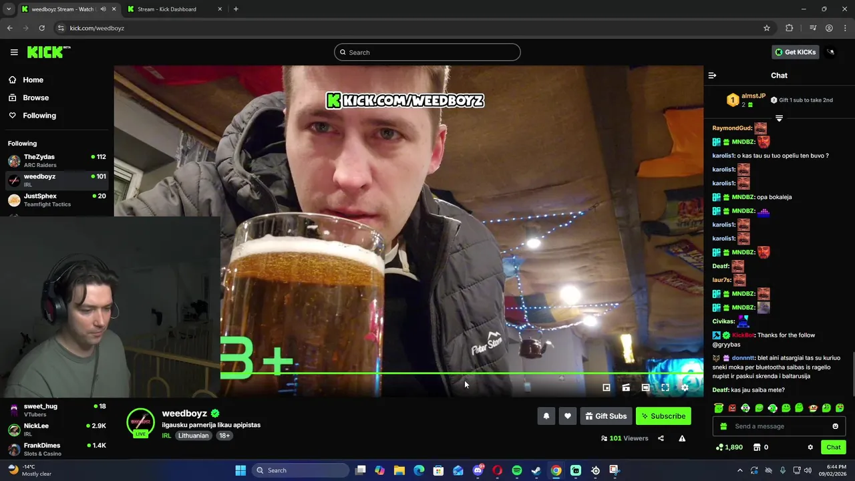This screenshot has width=855, height=481.
Task: Collapse the chat panel
Action: coord(712,75)
